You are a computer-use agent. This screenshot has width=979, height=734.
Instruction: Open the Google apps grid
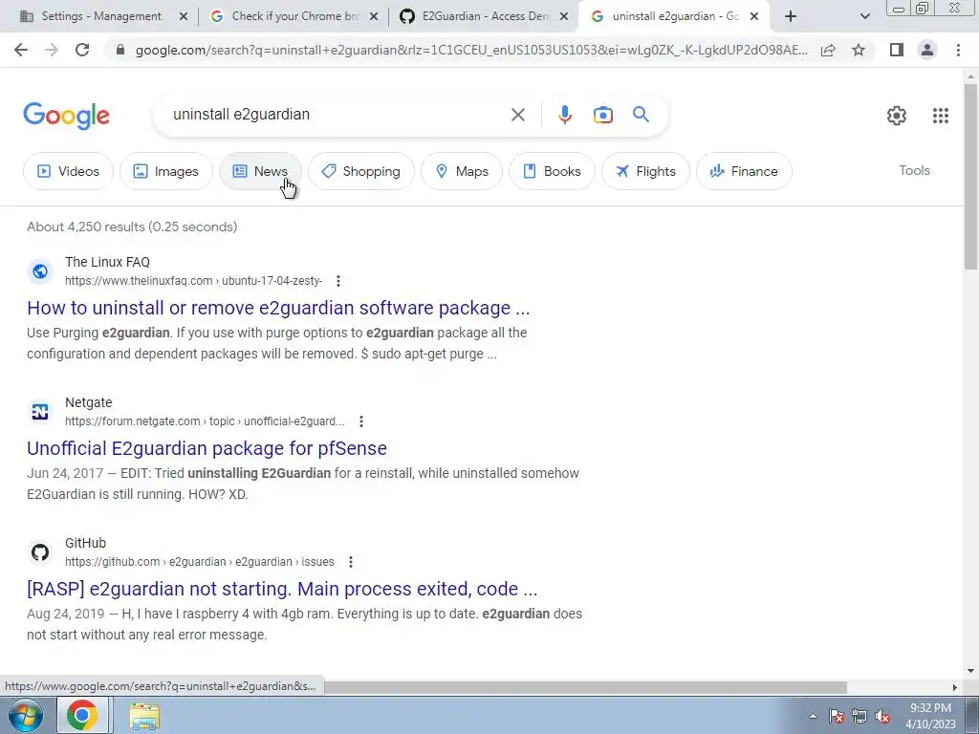click(x=941, y=116)
